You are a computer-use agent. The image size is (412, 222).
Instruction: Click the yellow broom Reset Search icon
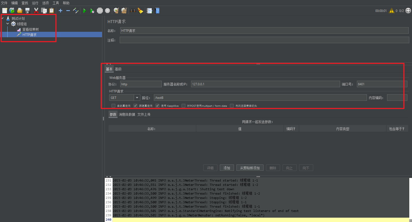coord(140,11)
